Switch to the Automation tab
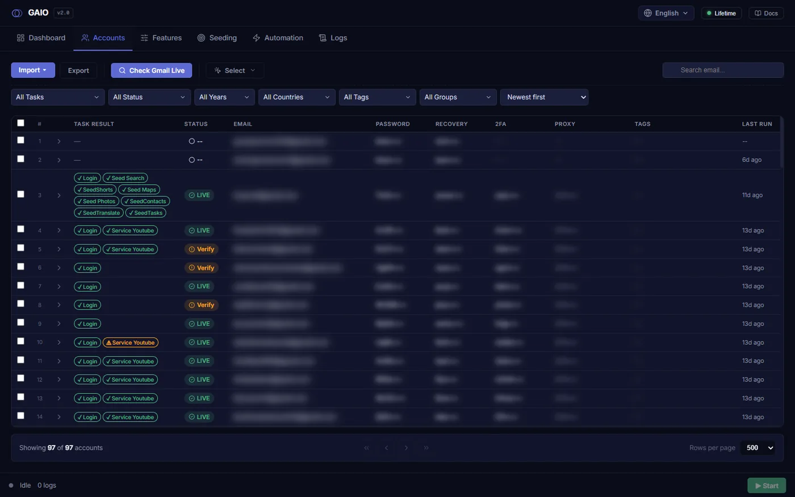This screenshot has height=497, width=795. (x=278, y=38)
